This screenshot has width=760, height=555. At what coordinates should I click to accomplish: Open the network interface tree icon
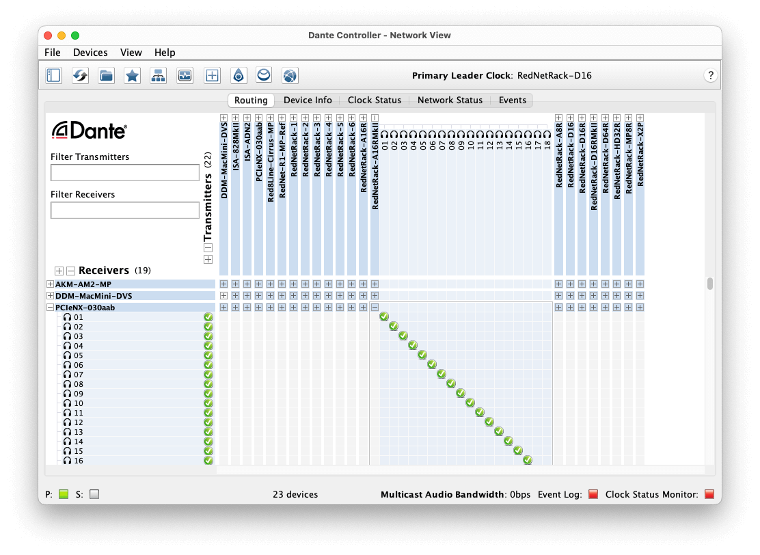point(159,76)
